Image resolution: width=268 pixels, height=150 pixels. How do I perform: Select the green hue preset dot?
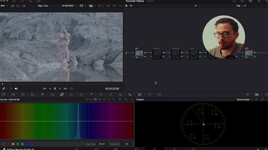point(18,144)
